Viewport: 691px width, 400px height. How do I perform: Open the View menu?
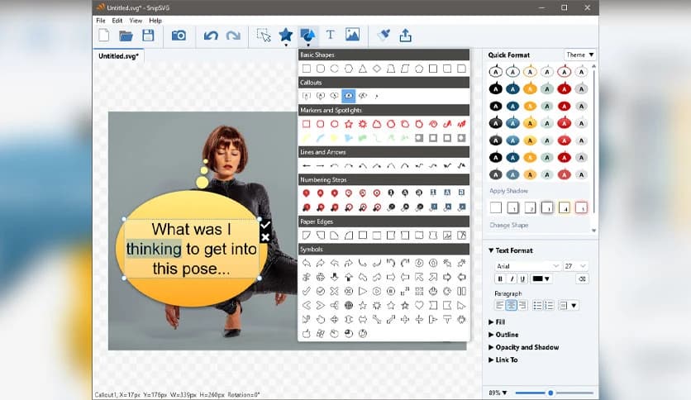tap(136, 21)
